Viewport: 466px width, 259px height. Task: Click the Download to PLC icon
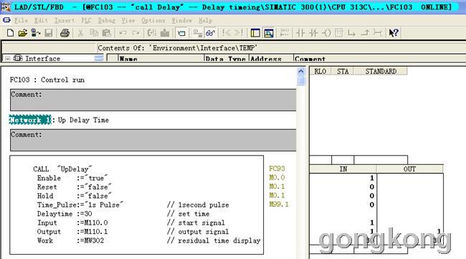click(165, 33)
